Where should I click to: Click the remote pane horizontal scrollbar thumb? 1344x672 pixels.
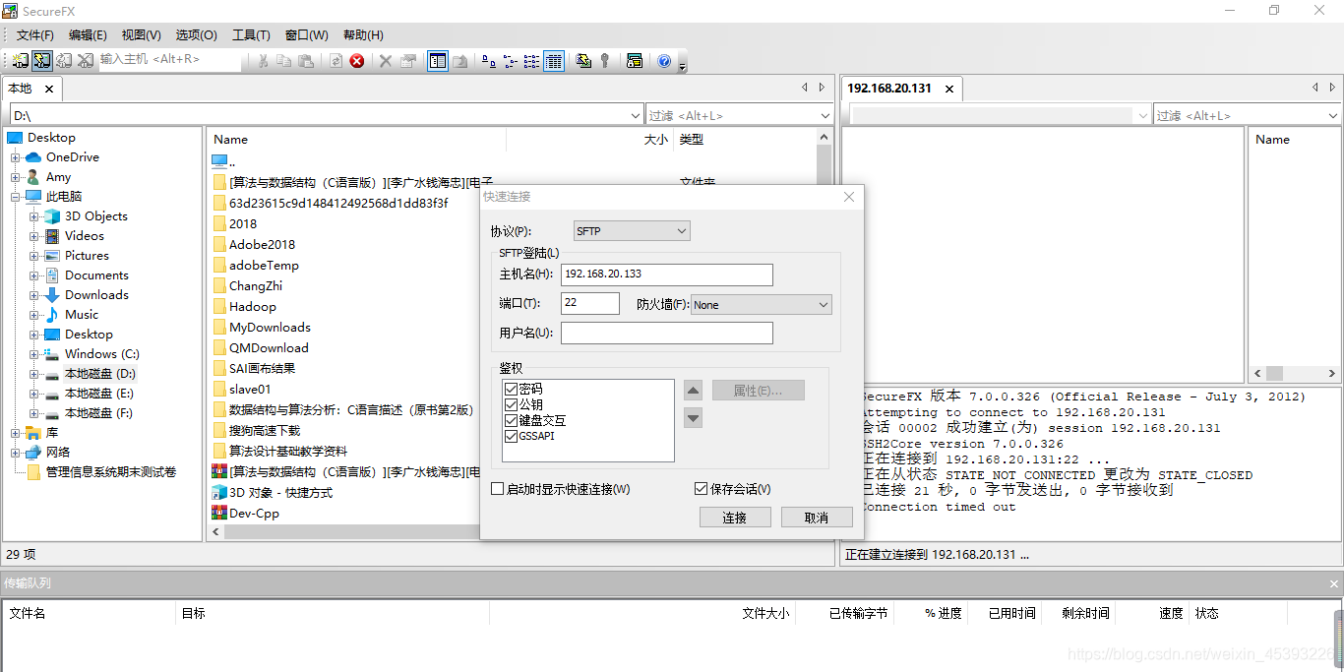coord(1274,374)
